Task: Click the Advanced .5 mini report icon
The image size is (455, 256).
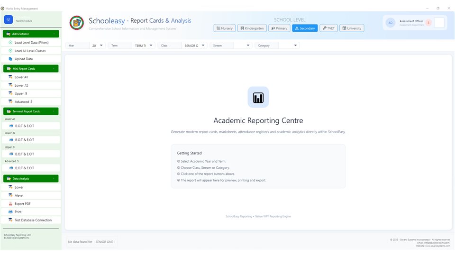Action: coord(10,101)
